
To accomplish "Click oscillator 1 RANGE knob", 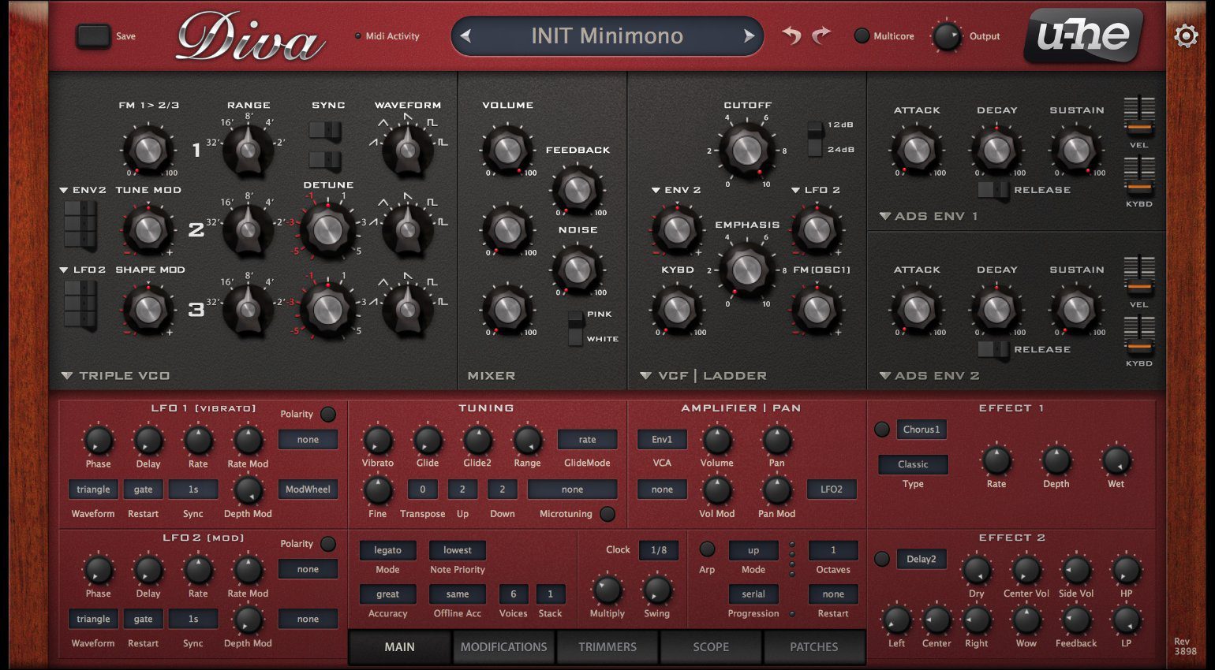I will 248,148.
